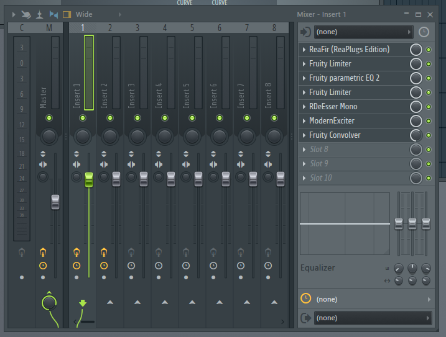This screenshot has width=446, height=337.
Task: Mute Insert 8 track green LED
Action: click(x=274, y=118)
